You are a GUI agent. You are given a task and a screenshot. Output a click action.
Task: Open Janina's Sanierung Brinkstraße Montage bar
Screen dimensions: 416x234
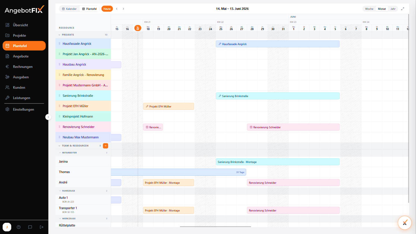278,162
